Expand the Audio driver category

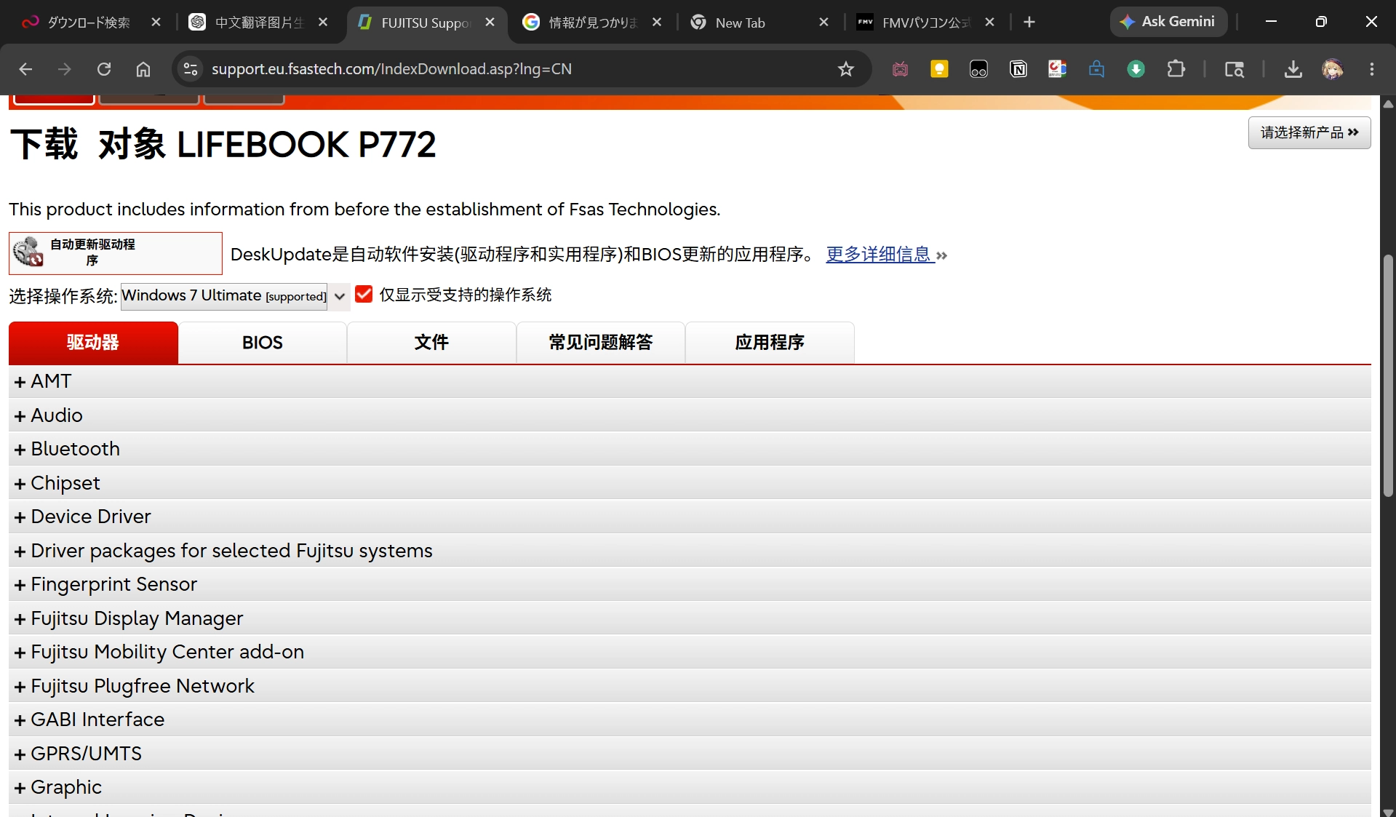pyautogui.click(x=690, y=415)
